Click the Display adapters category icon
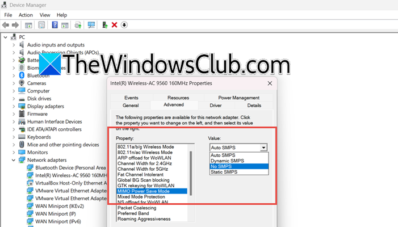The height and width of the screenshot is (227, 398). (22, 106)
